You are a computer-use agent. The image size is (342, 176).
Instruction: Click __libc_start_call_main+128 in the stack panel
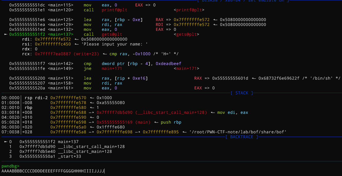pos(152,112)
